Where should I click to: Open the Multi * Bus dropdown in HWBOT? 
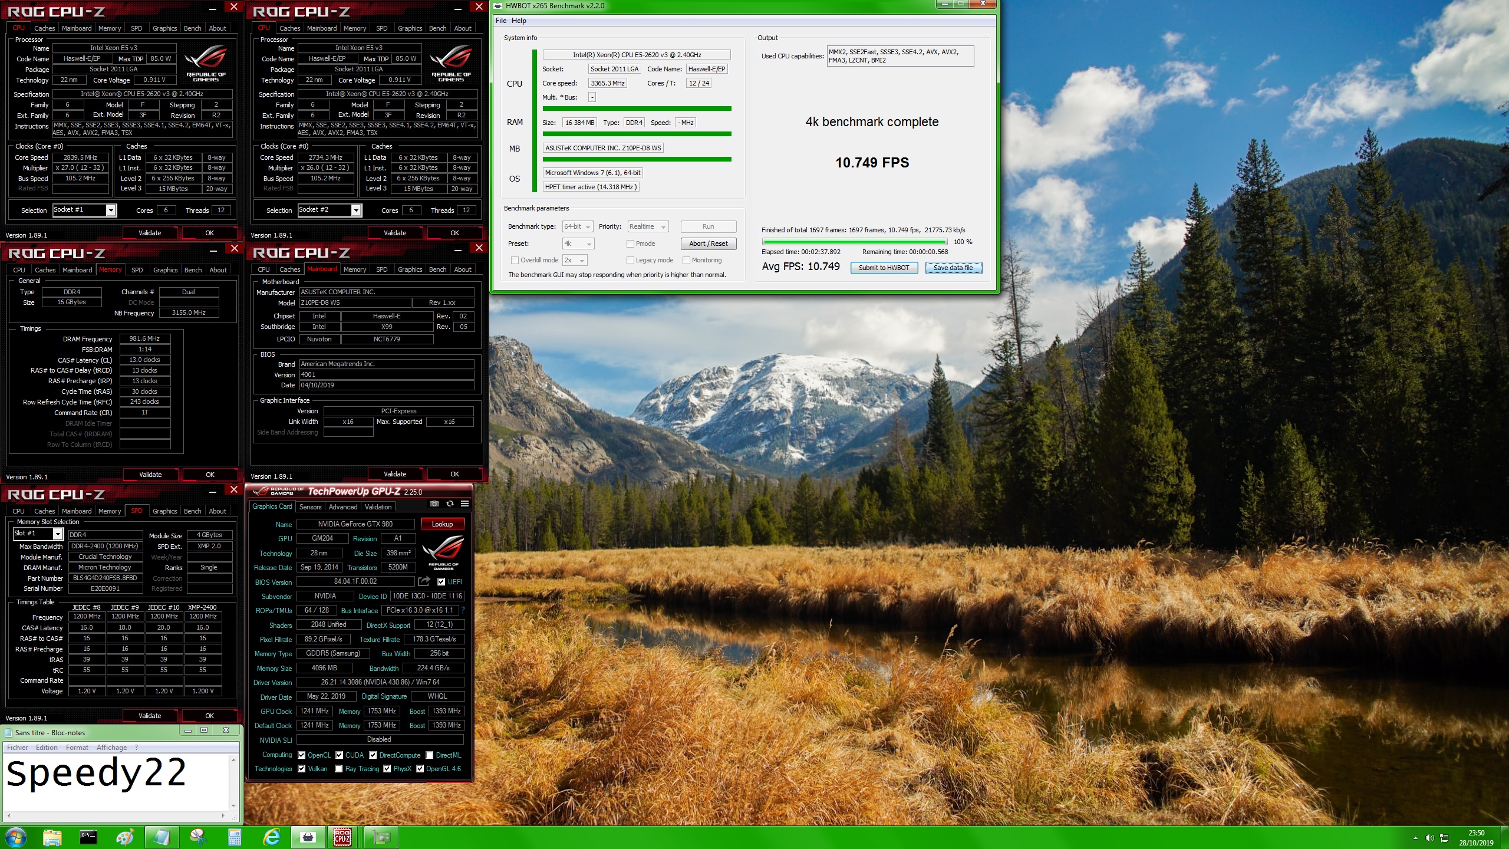[592, 97]
